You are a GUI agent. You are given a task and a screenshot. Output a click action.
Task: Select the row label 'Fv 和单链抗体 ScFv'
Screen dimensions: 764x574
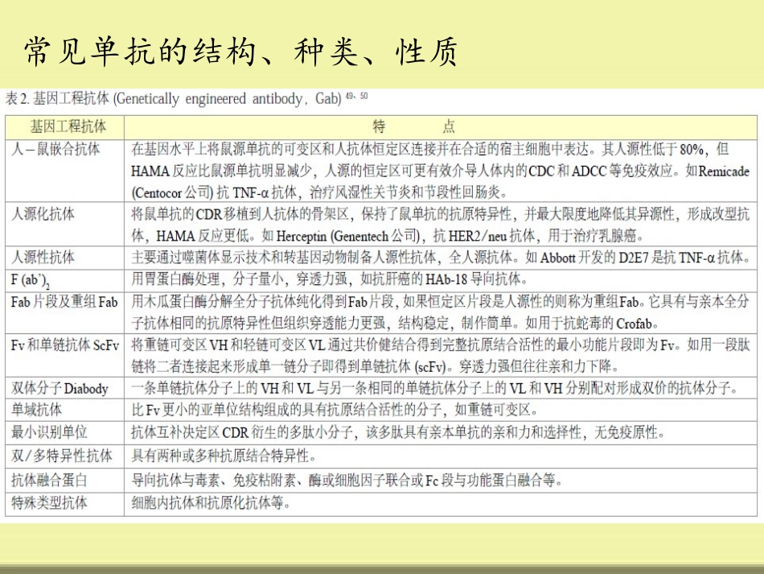tap(65, 345)
